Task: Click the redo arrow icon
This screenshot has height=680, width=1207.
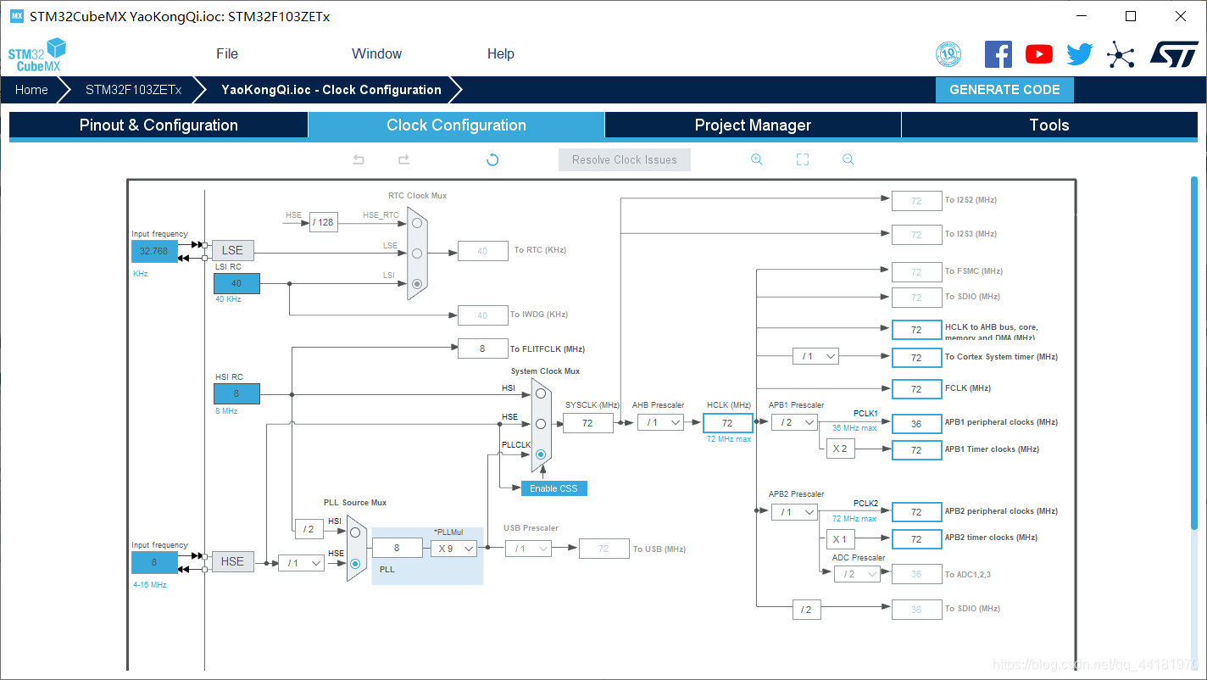Action: click(404, 159)
